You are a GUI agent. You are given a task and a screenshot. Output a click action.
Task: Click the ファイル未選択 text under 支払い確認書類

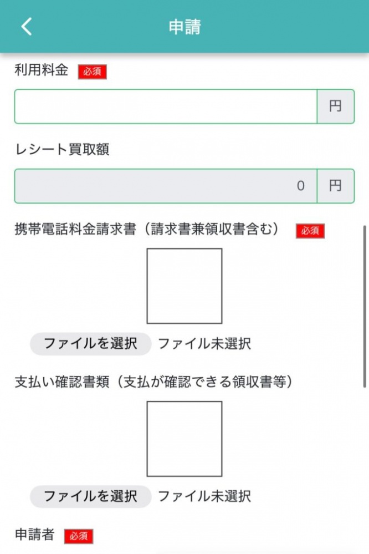(204, 496)
